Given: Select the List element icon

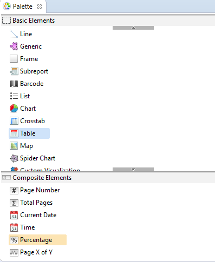Looking at the screenshot, I should pos(14,96).
